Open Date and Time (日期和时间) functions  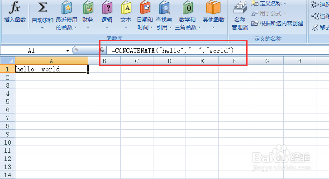click(x=145, y=15)
